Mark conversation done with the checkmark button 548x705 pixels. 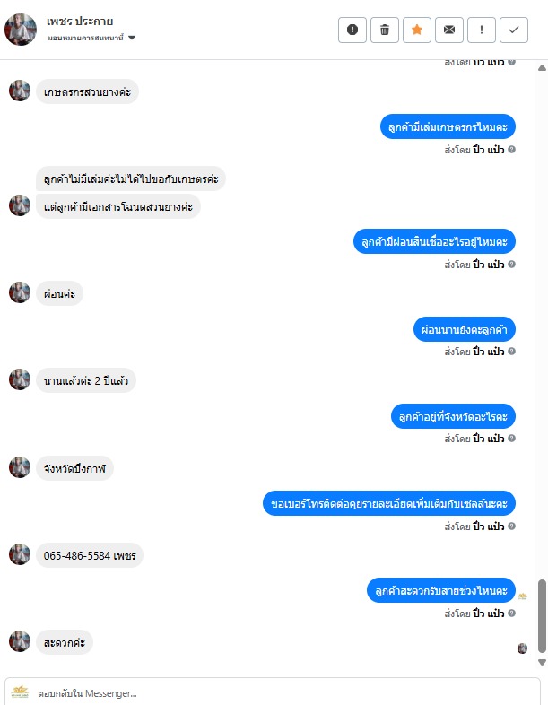[514, 30]
